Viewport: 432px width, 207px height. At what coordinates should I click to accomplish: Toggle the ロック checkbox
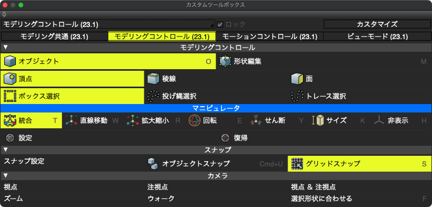coord(220,24)
